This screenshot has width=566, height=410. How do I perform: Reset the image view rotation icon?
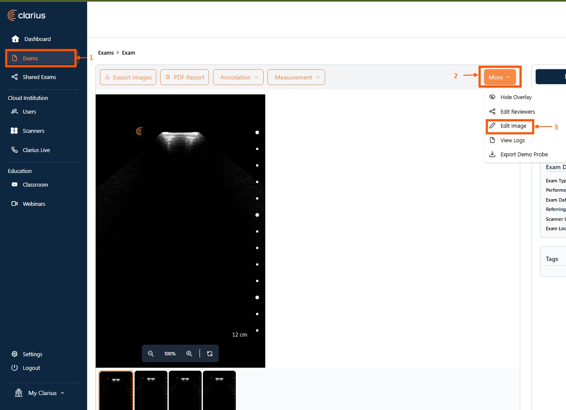pos(210,354)
